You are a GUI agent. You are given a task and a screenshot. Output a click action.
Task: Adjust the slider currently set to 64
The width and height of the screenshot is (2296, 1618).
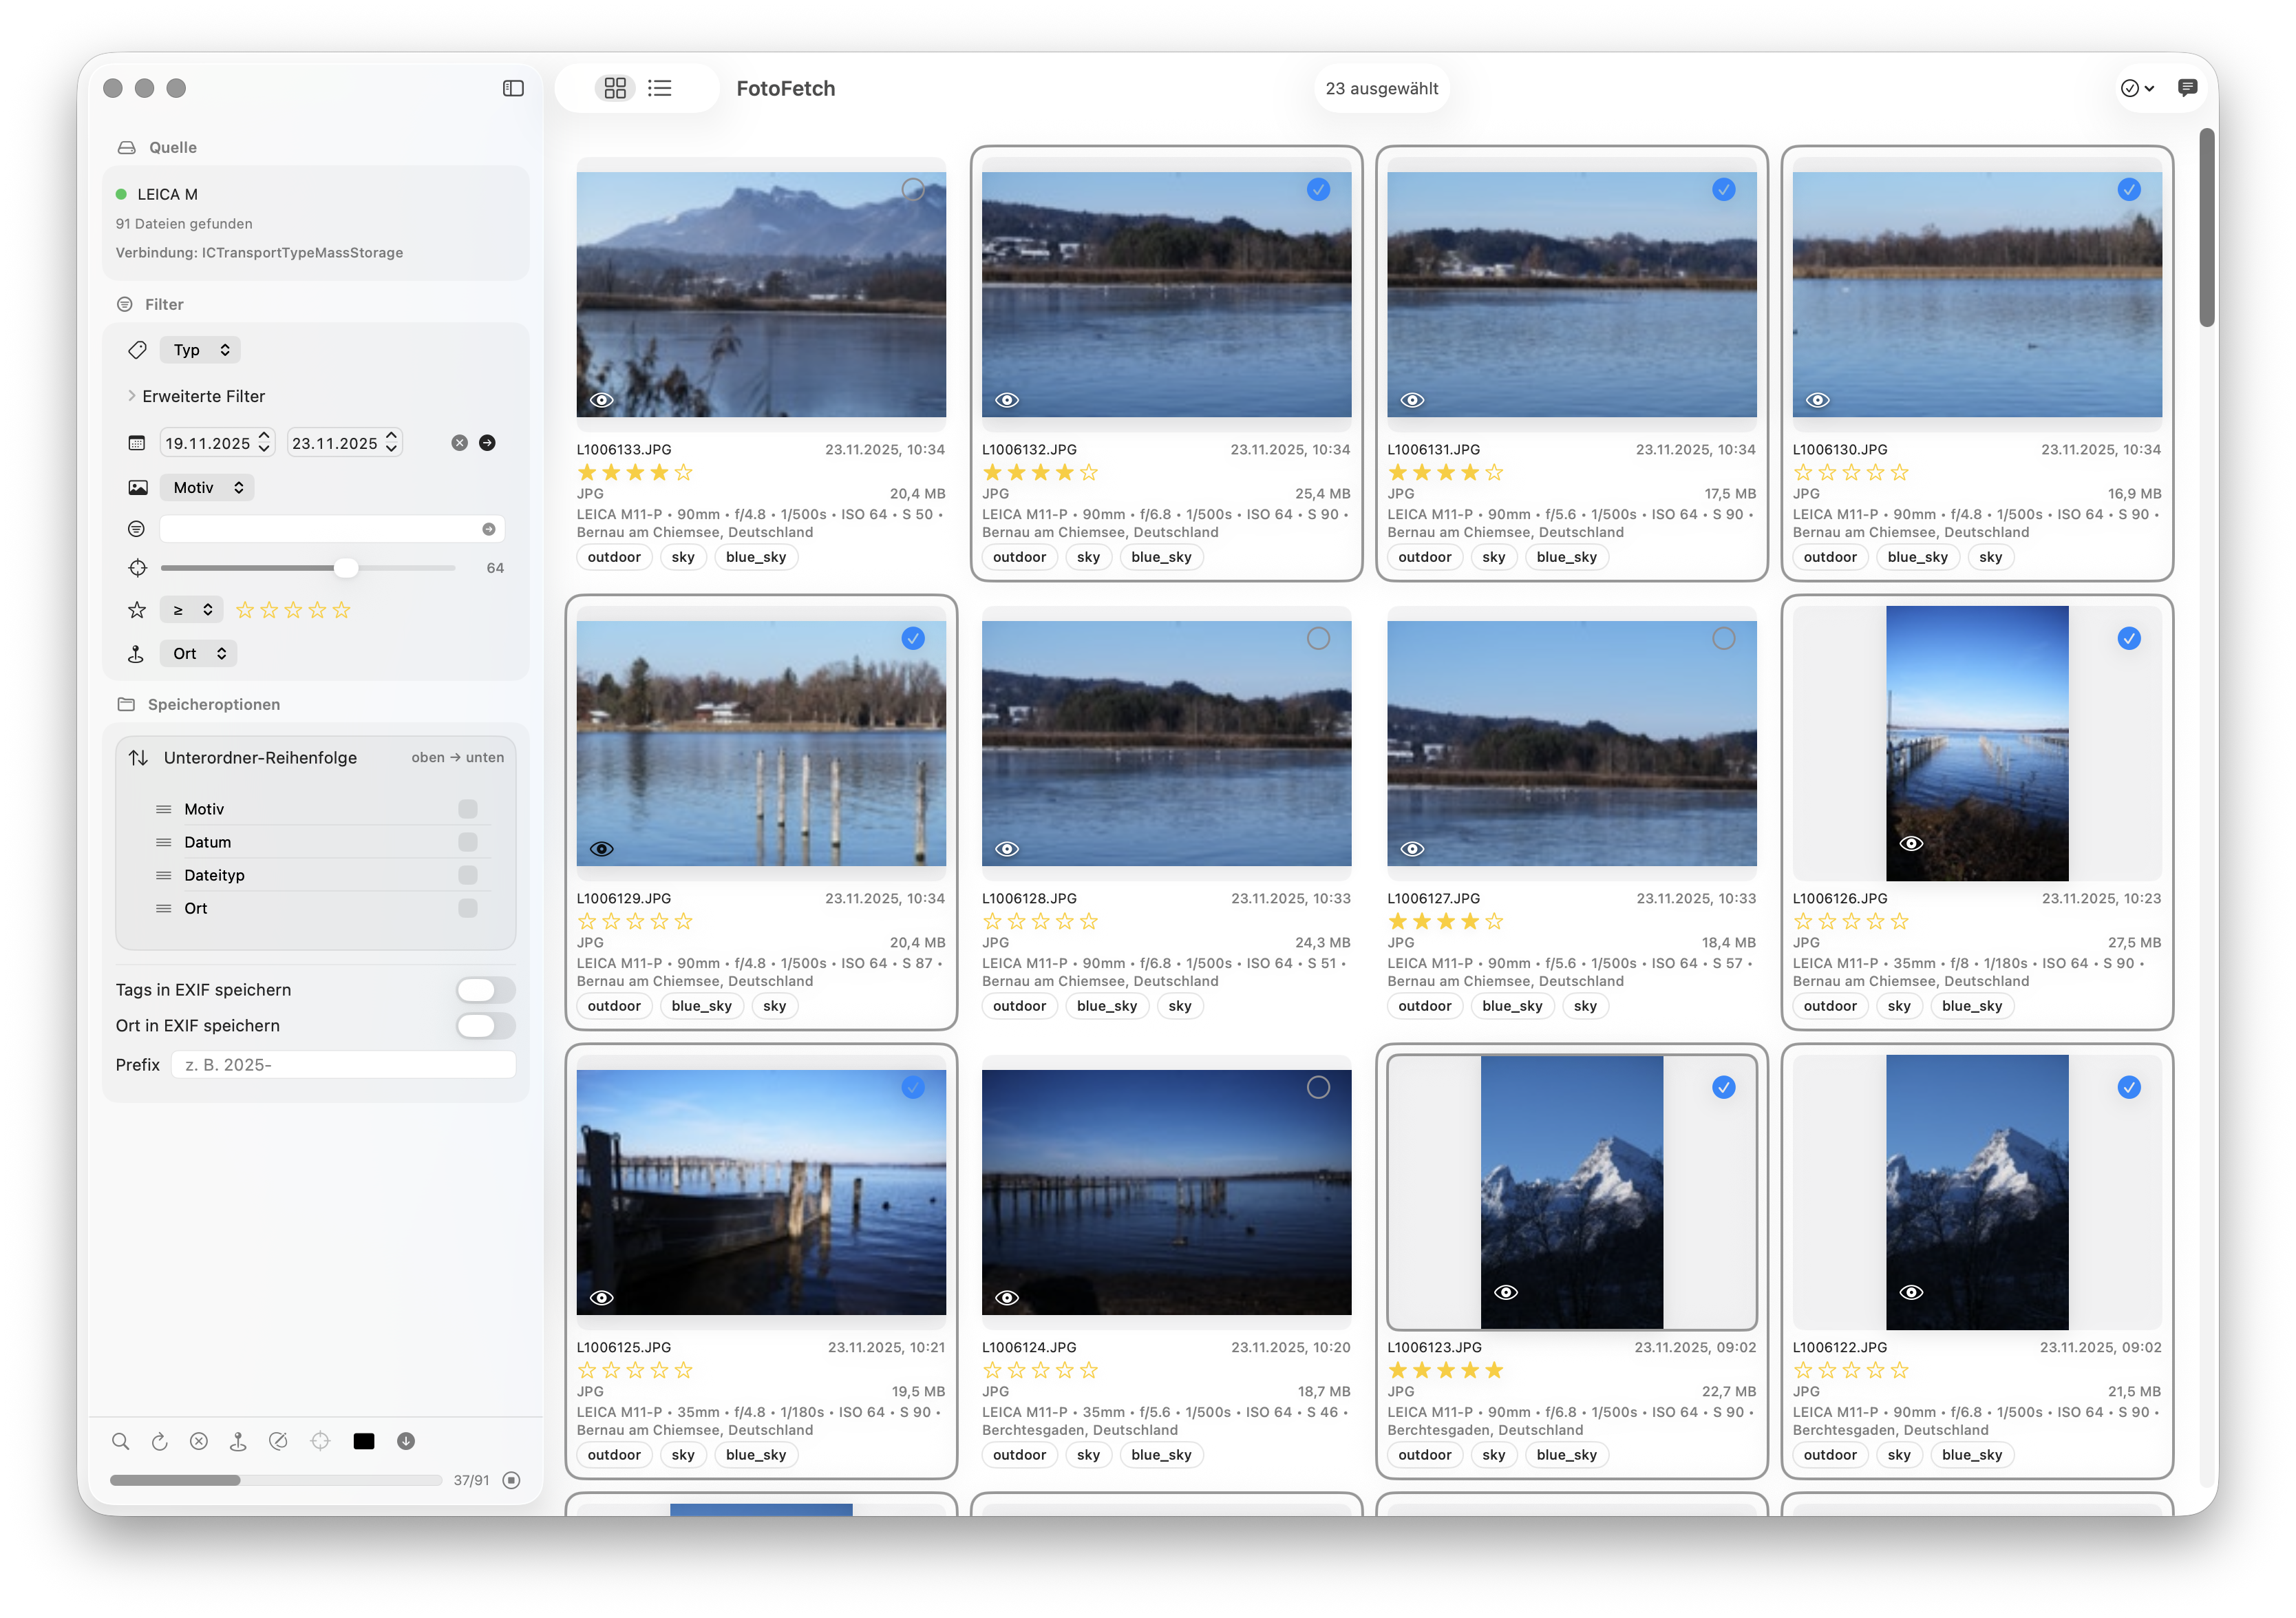[x=347, y=567]
